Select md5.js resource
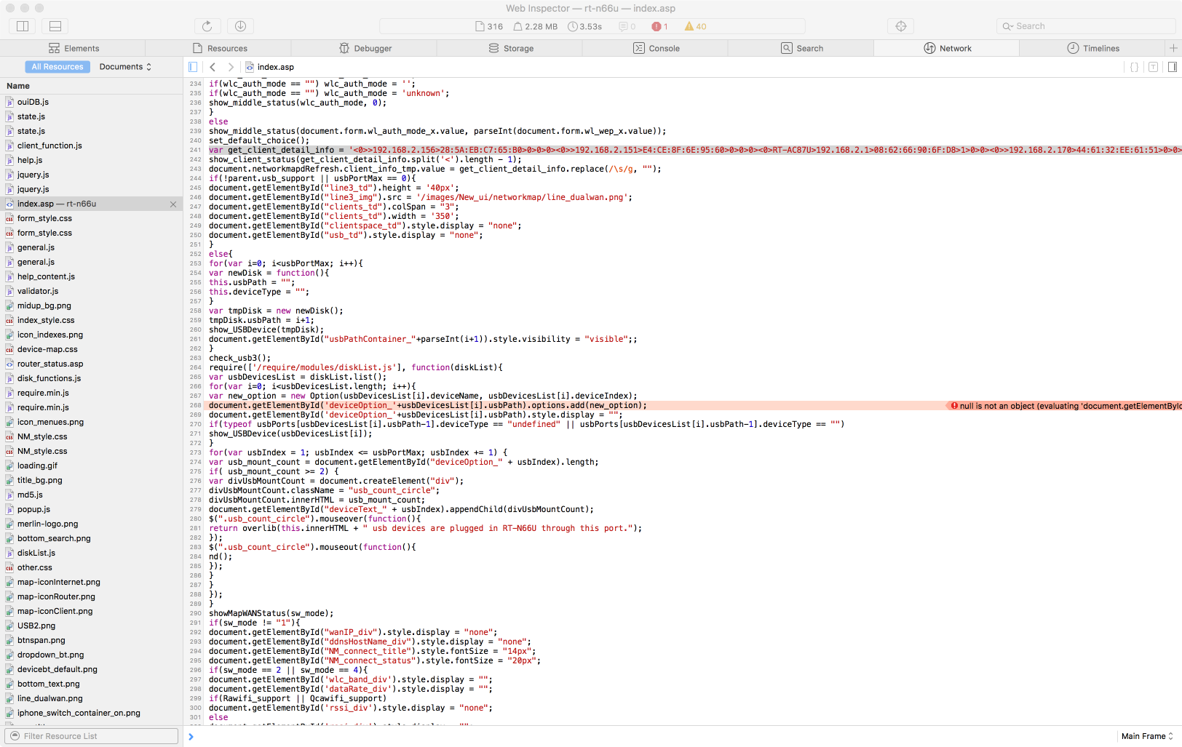Viewport: 1182px width, 747px height. point(91,495)
